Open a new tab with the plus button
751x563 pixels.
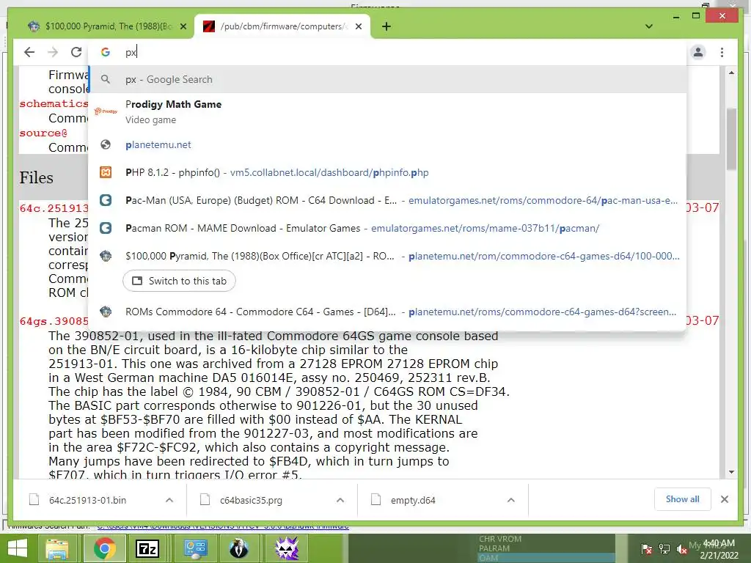387,26
